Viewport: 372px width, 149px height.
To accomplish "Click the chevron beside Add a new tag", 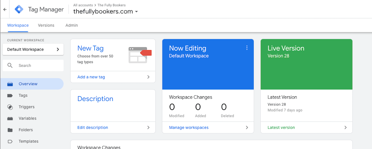I will point(148,77).
